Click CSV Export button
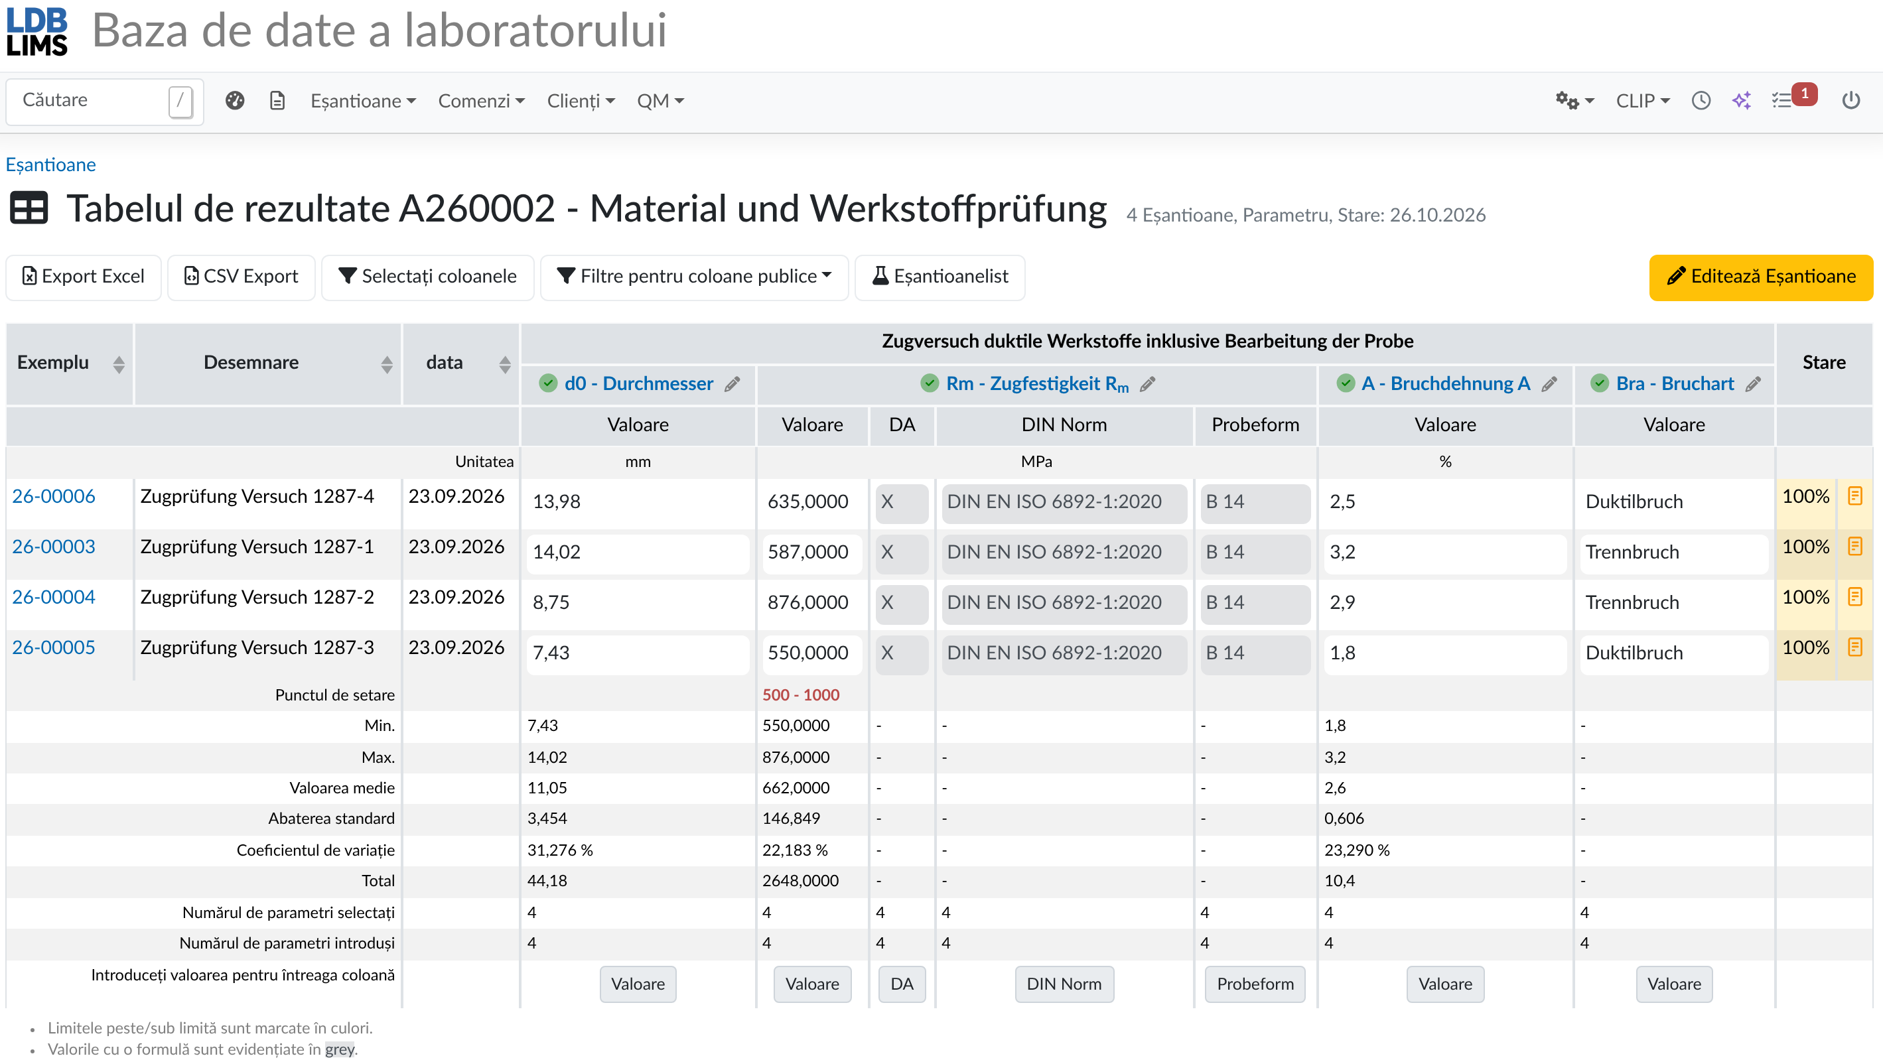 click(242, 277)
